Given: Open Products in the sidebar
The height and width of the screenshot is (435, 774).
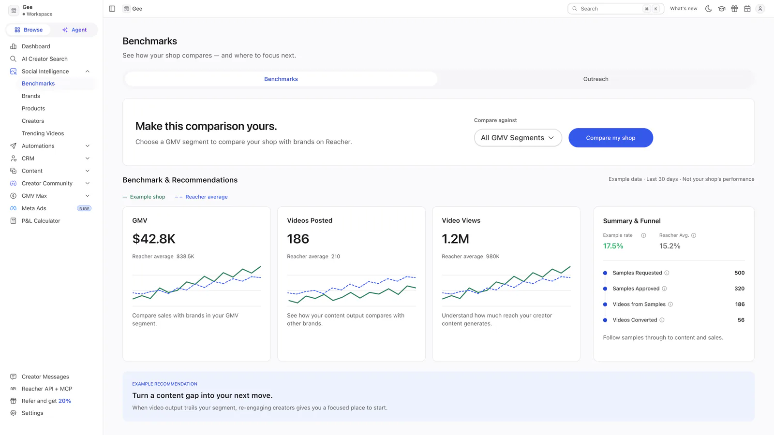Looking at the screenshot, I should click(x=33, y=109).
